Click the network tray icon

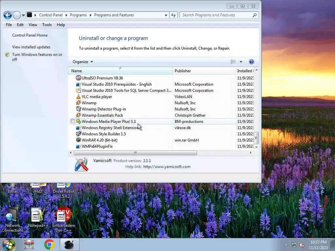[294, 245]
